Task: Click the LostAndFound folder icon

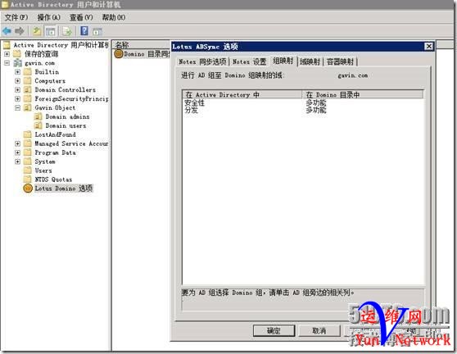Action: point(27,134)
